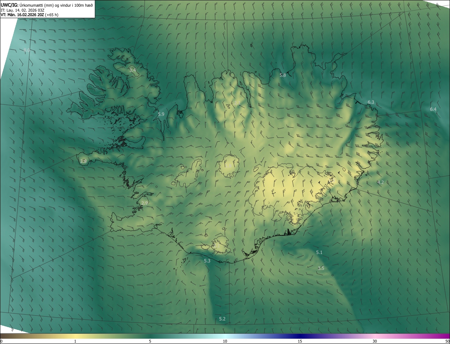The image size is (450, 344).
Task: Click the 2.9 value in southwest Iceland
Action: tap(144, 203)
